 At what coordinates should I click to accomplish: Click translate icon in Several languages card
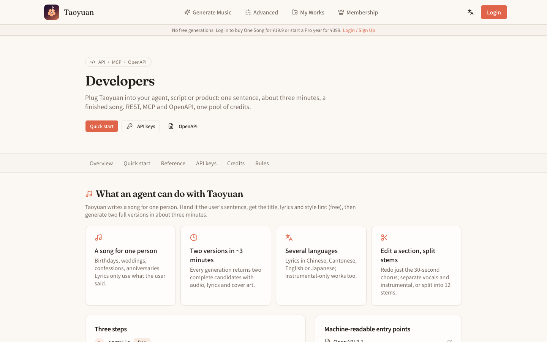coord(289,237)
